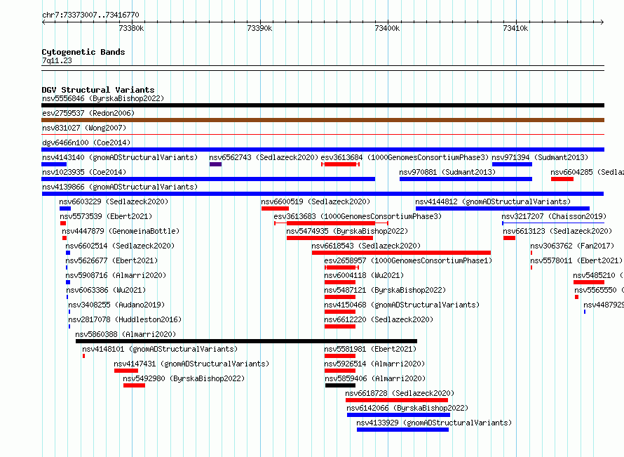Click blue bar under nsv970881
This screenshot has width=624, height=457.
tap(466, 179)
